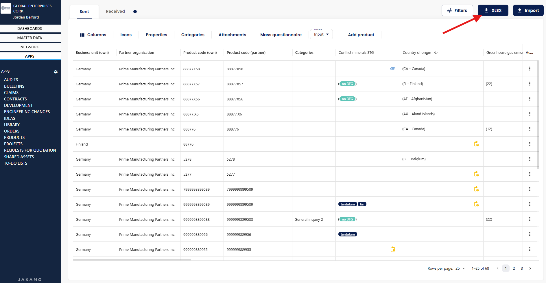Go to page 2
Image resolution: width=546 pixels, height=283 pixels.
click(x=514, y=268)
